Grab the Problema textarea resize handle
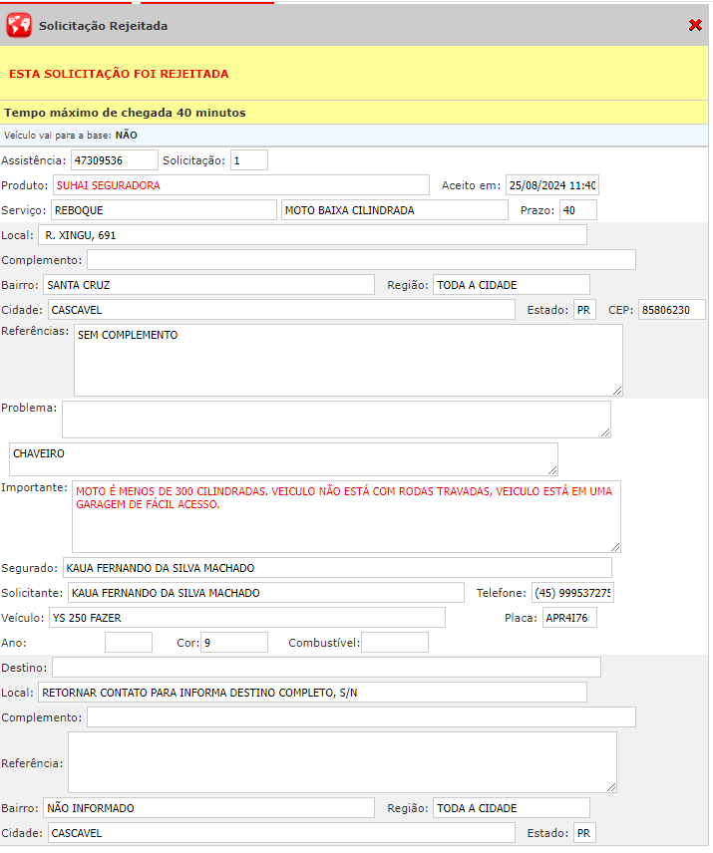 pyautogui.click(x=605, y=432)
